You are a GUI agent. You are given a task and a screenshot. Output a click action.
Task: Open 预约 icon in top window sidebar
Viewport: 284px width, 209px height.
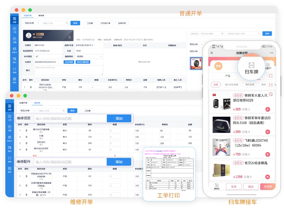pos(14,60)
